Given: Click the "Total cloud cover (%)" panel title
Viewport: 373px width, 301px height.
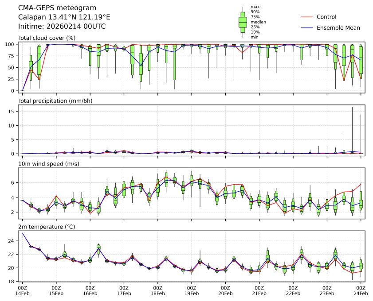Looking at the screenshot, I should point(47,38).
